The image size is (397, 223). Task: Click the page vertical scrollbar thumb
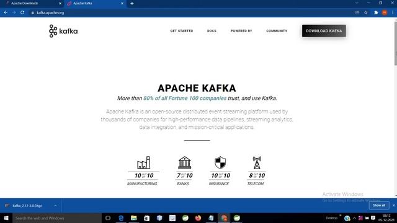(x=395, y=43)
